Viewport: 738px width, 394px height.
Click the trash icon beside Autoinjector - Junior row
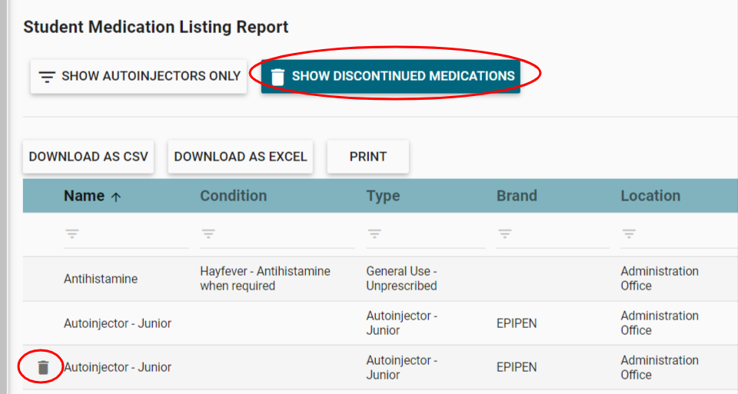43,368
